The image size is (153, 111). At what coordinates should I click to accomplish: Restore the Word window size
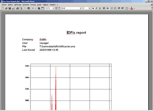[x=149, y=1]
